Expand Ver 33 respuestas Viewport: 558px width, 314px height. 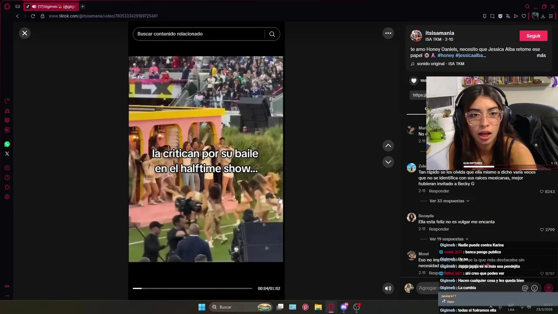449,201
